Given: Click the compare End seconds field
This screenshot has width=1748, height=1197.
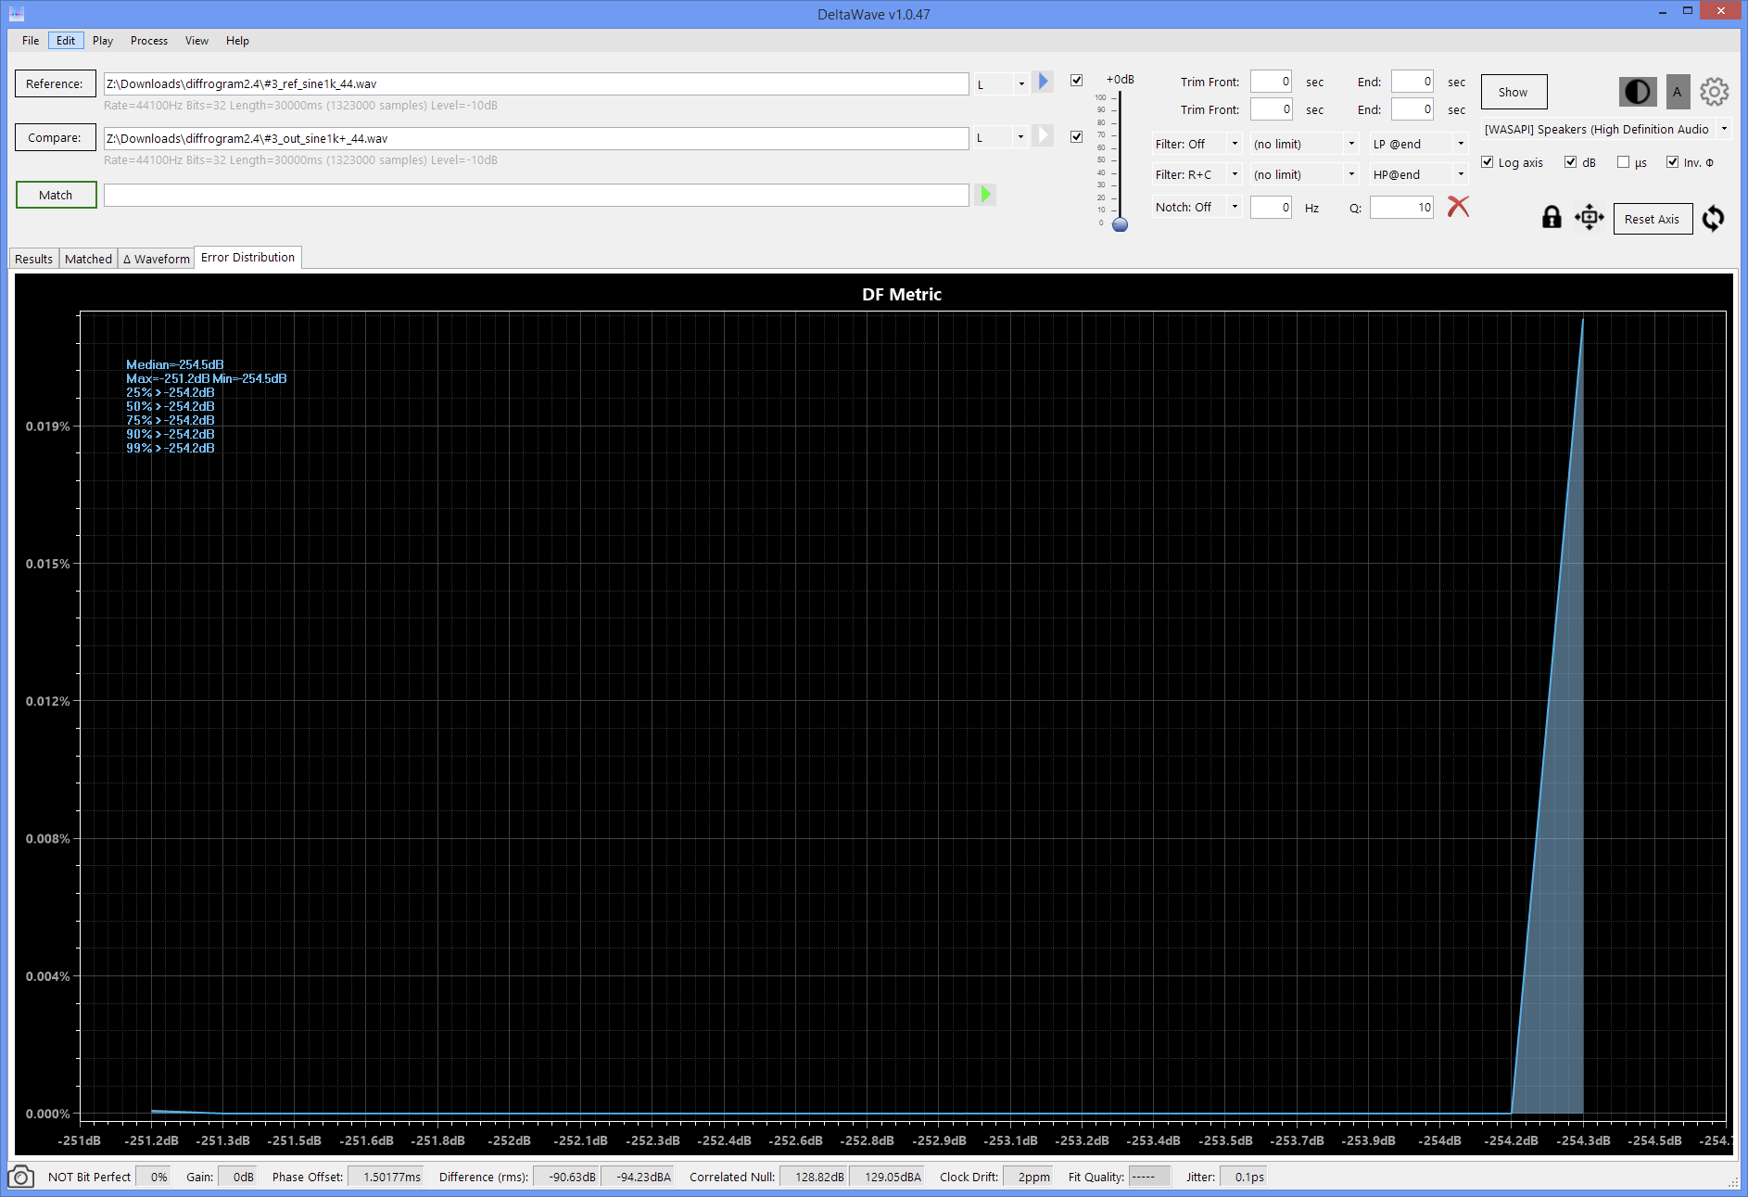Looking at the screenshot, I should pyautogui.click(x=1412, y=109).
